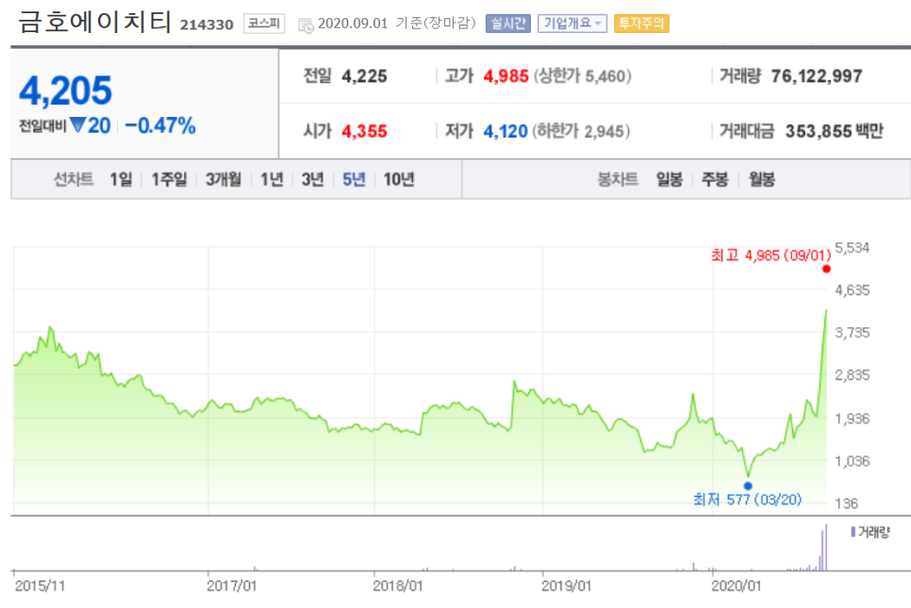Click the blue 최저 low-point dot on the chart

coord(748,486)
